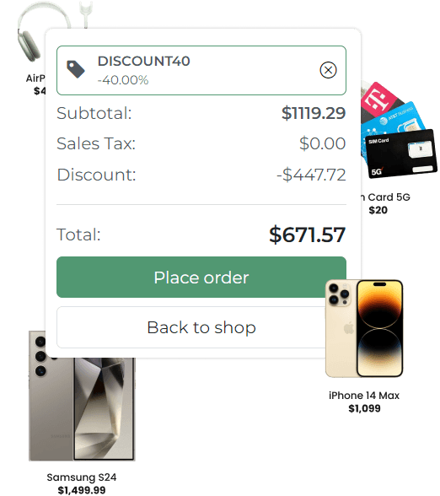Click the -40.00% discount percentage text

pos(123,80)
